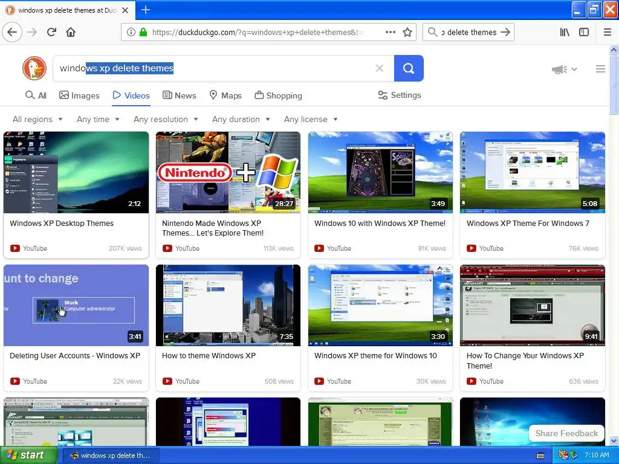Screen dimensions: 619x464
Task: Open a new tab with the plus icon
Action: pos(145,10)
